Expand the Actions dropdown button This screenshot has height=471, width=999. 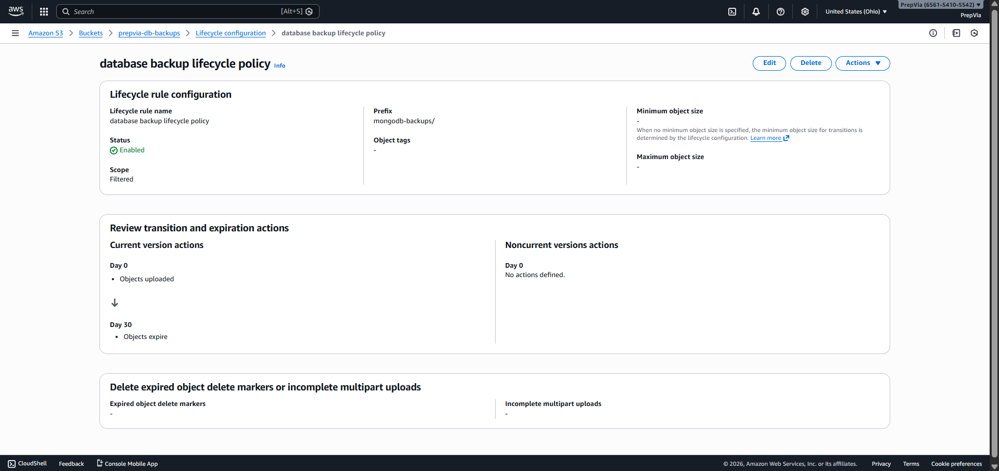(x=863, y=63)
